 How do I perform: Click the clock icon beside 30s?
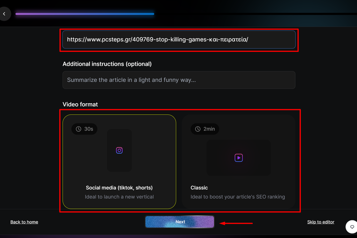pyautogui.click(x=79, y=129)
